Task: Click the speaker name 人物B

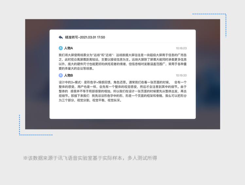Action: 68,75
